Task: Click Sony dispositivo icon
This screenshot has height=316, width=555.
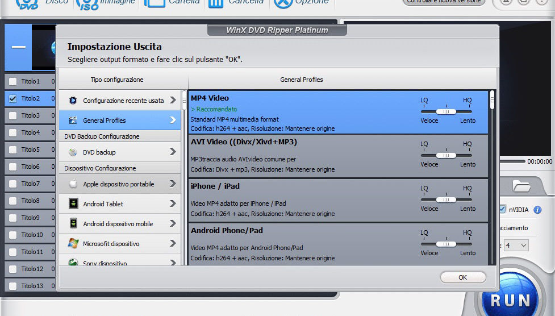Action: [x=73, y=262]
